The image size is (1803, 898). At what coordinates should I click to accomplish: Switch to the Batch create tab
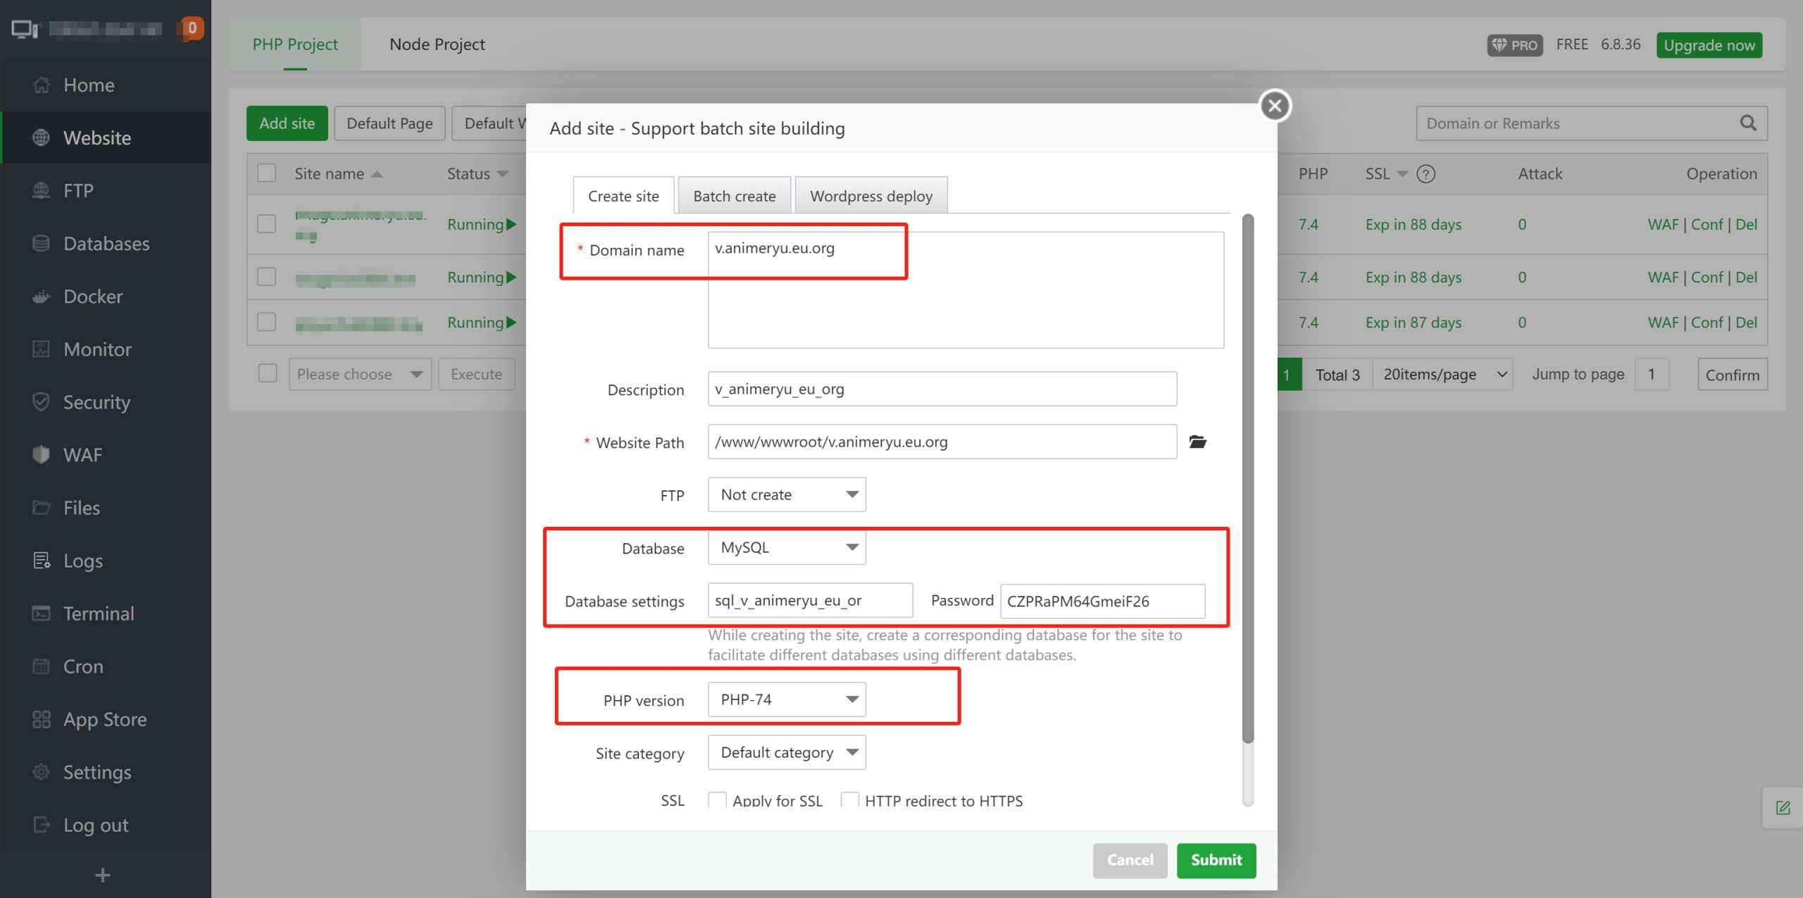tap(734, 196)
